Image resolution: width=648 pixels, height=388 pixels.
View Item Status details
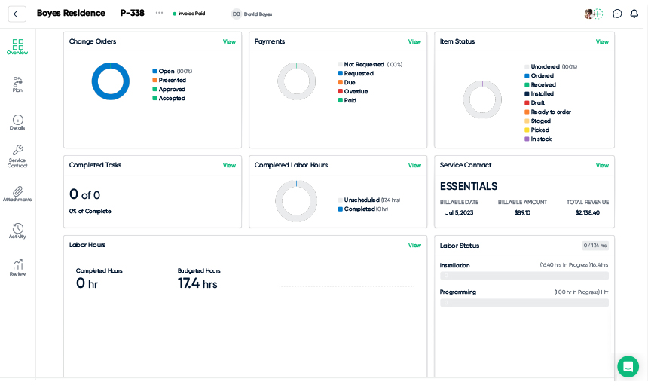tap(602, 41)
